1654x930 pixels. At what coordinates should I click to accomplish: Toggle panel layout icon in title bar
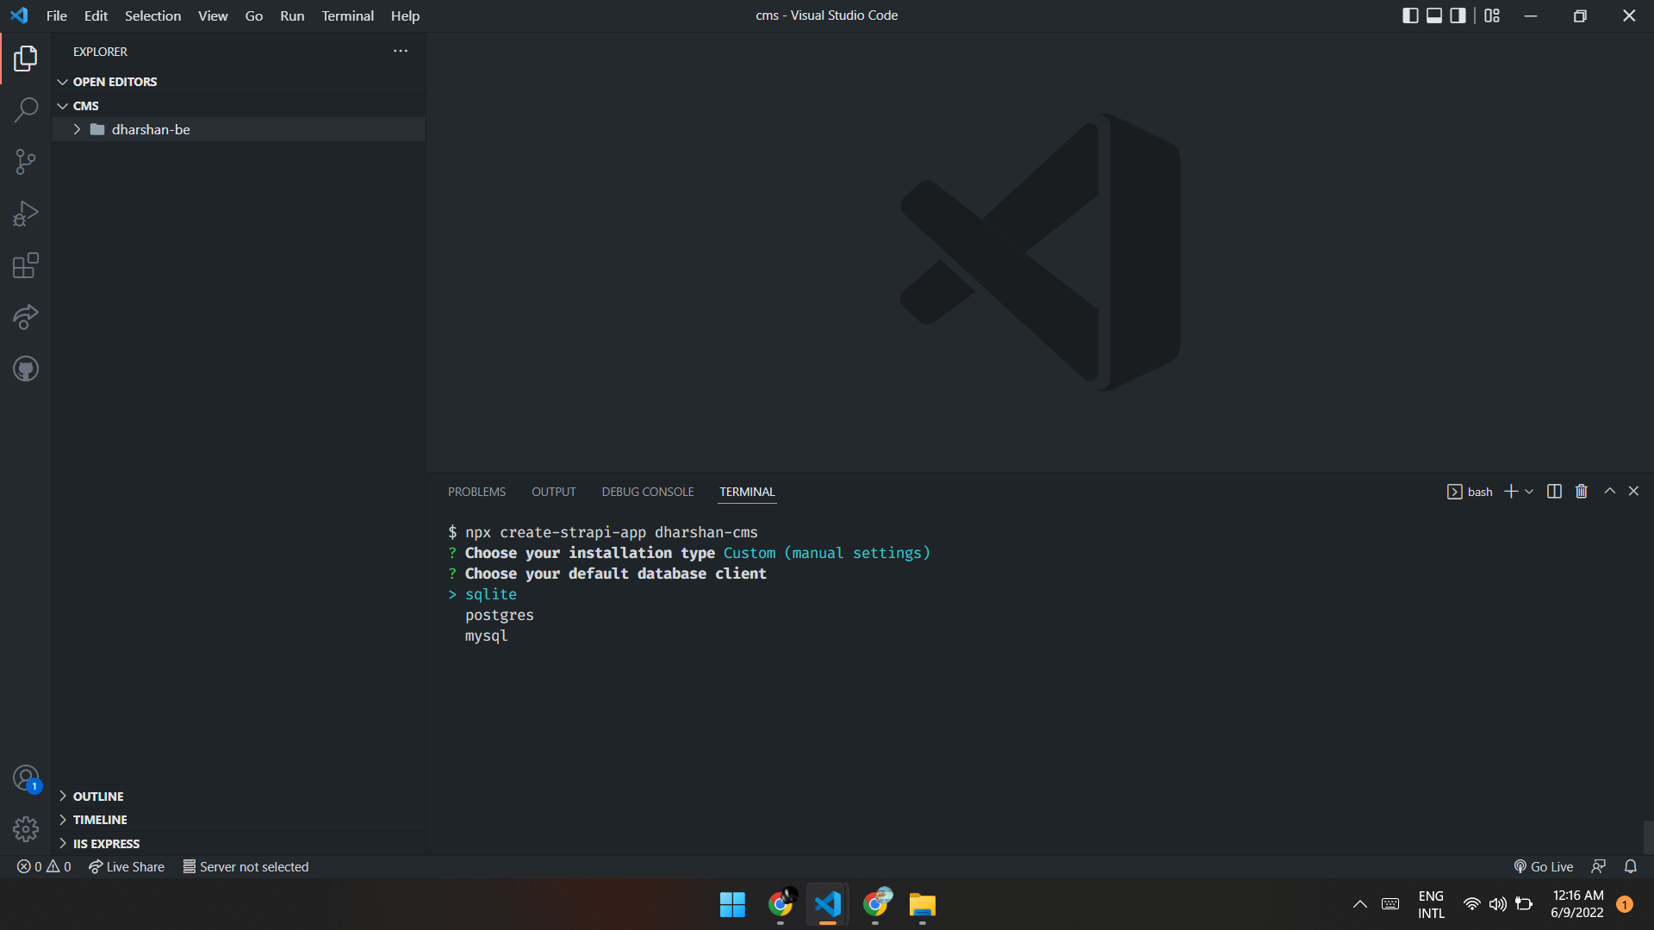(x=1434, y=15)
